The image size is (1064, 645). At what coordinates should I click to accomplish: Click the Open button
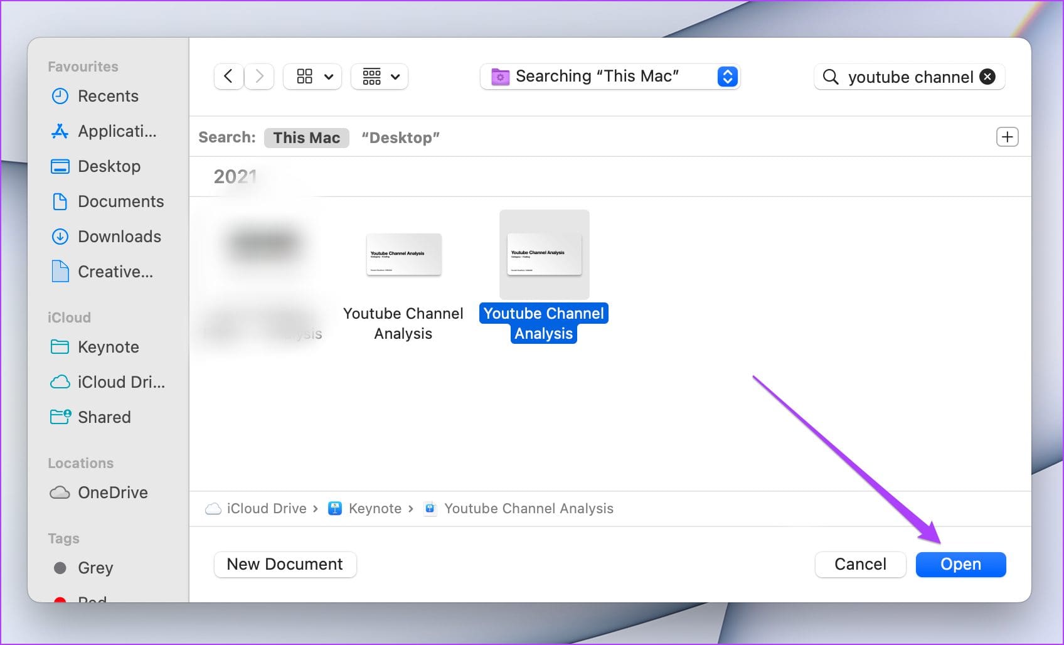960,564
